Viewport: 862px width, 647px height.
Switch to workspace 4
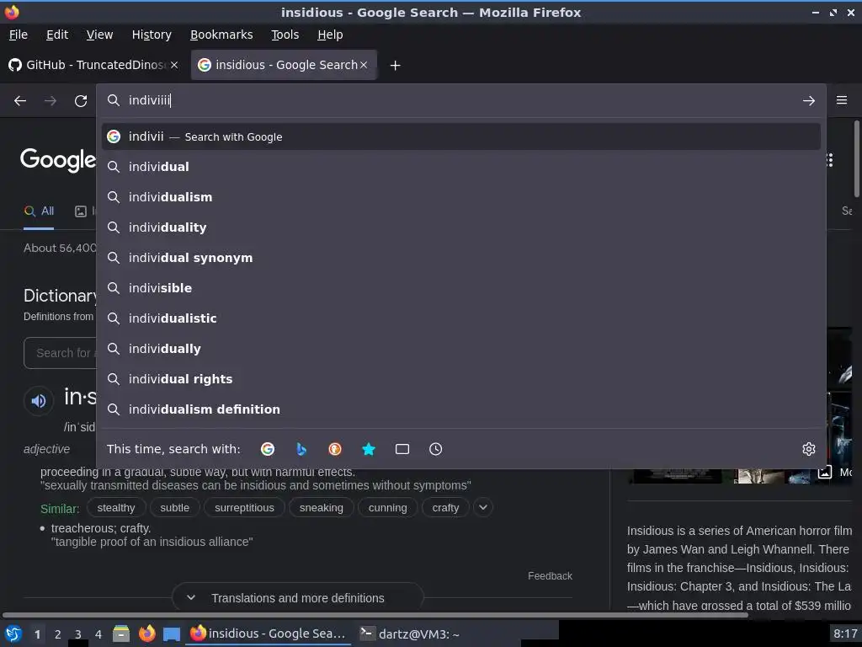click(x=98, y=634)
